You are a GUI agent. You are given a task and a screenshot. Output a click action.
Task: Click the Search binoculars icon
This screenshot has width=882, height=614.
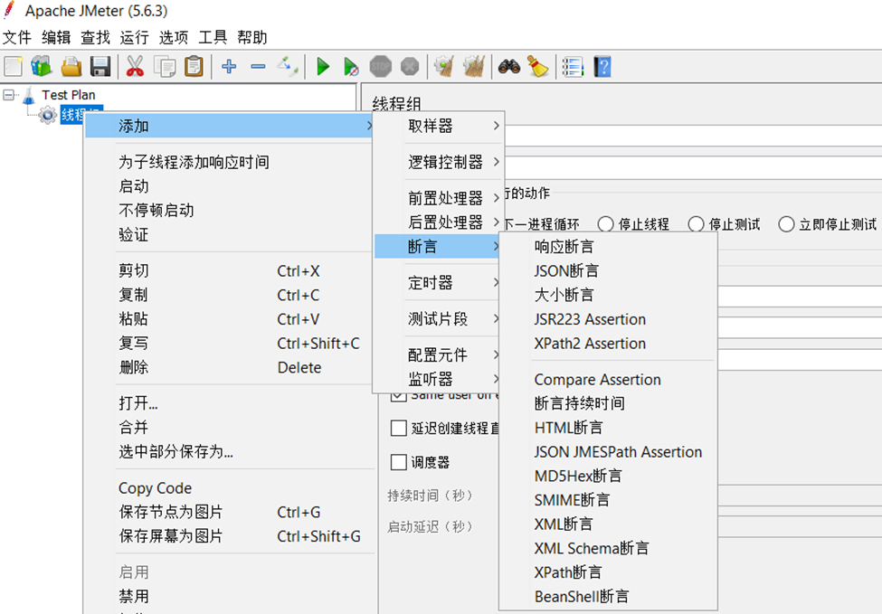509,66
